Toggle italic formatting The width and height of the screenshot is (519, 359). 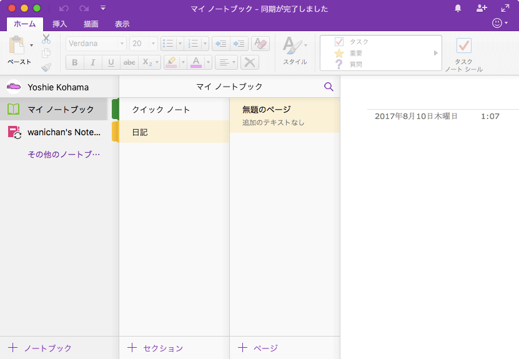(x=93, y=62)
